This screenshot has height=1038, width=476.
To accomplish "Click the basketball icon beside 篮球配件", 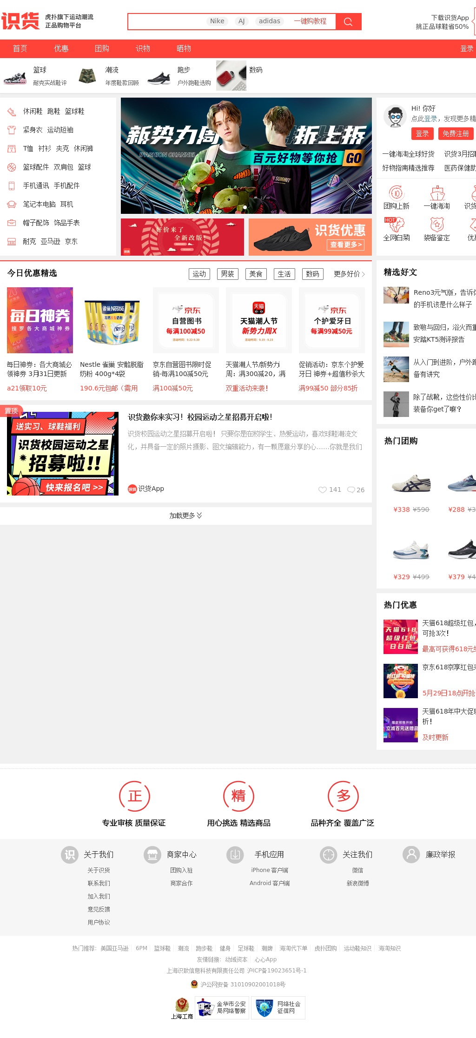I will [x=12, y=167].
